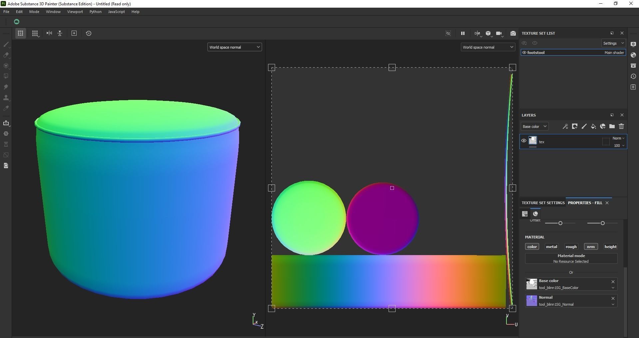Screen dimensions: 639x338
Task: Add a smart material with sphere icon
Action: [x=603, y=127]
